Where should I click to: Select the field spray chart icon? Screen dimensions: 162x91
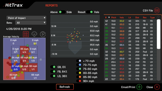point(34,34)
